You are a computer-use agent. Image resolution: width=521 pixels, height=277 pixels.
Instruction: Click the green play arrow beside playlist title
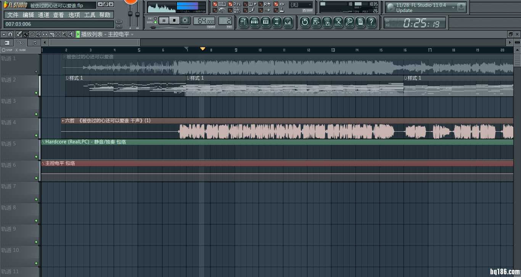coord(78,34)
